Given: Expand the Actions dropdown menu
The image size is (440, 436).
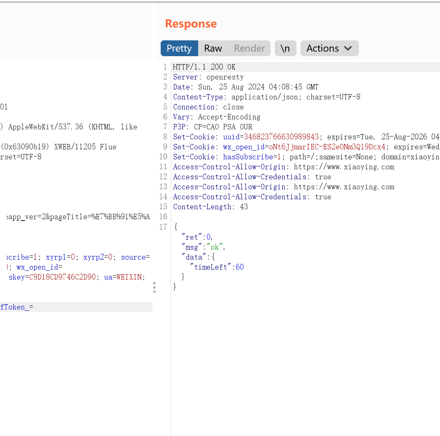Looking at the screenshot, I should (x=329, y=48).
